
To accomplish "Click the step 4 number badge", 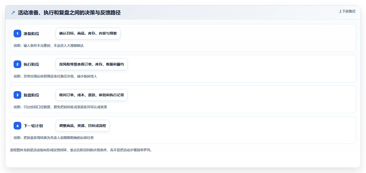I will (x=17, y=126).
